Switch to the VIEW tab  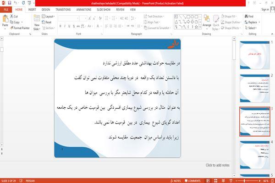click(x=133, y=10)
